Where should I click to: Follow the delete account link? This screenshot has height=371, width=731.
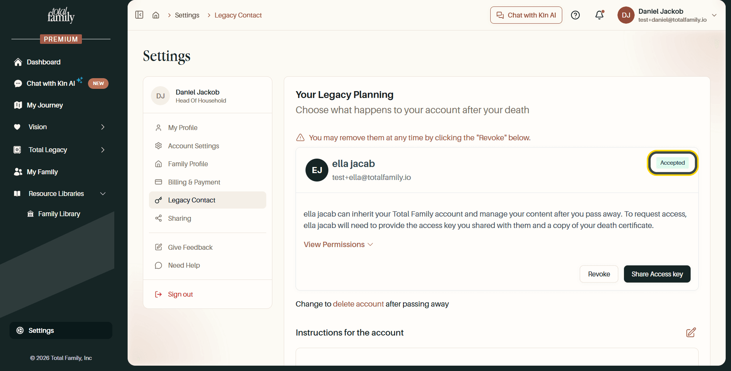pyautogui.click(x=358, y=304)
